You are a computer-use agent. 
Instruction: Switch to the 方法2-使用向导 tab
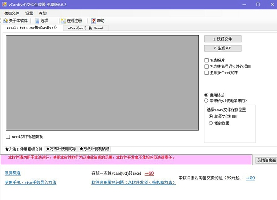pos(61,149)
